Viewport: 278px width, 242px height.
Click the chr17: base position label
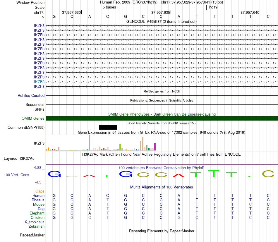pos(39,12)
